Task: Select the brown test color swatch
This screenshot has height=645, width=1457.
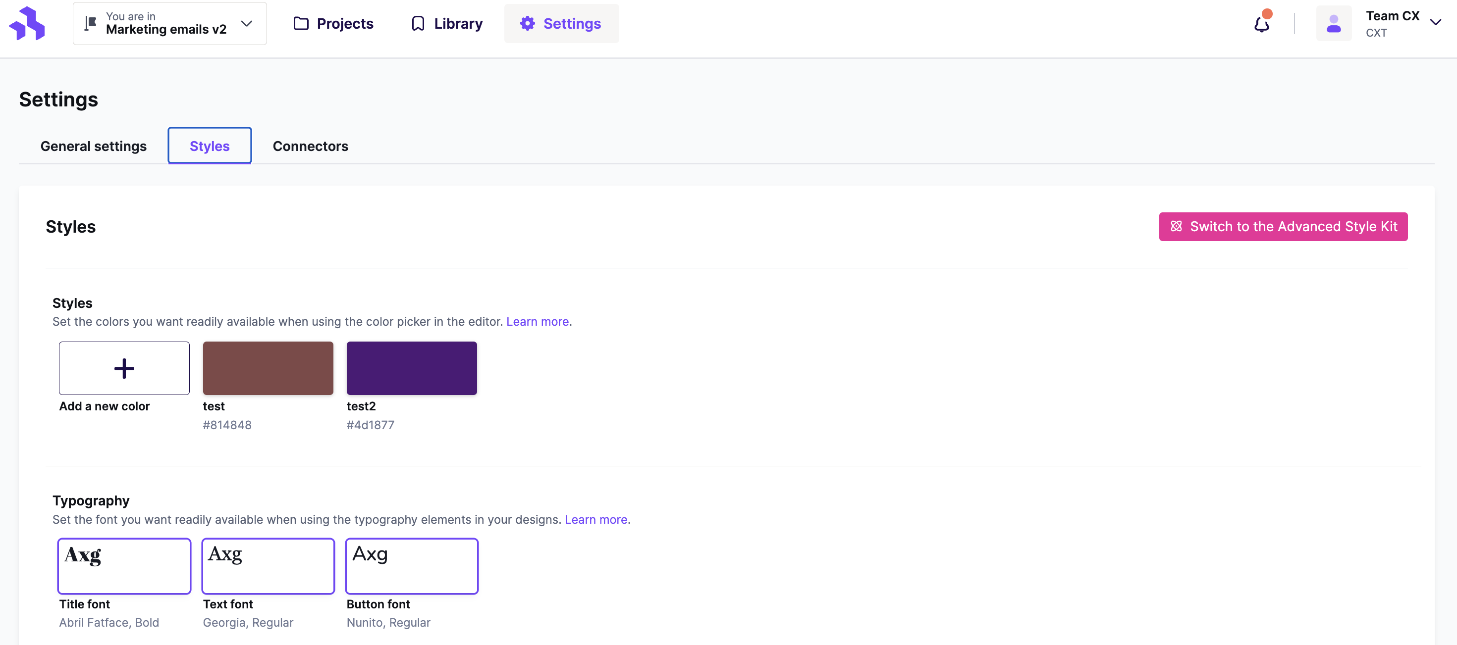Action: [268, 368]
